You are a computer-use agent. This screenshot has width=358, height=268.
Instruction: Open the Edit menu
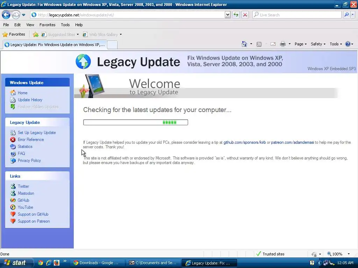pos(17,25)
